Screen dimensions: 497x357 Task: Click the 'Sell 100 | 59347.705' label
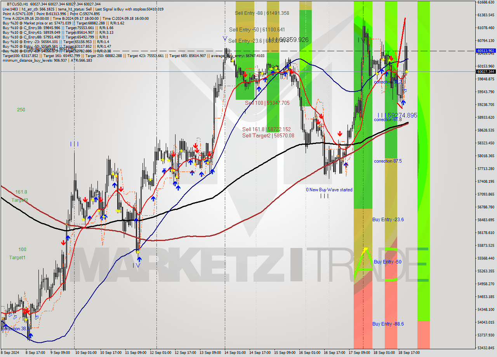267,103
